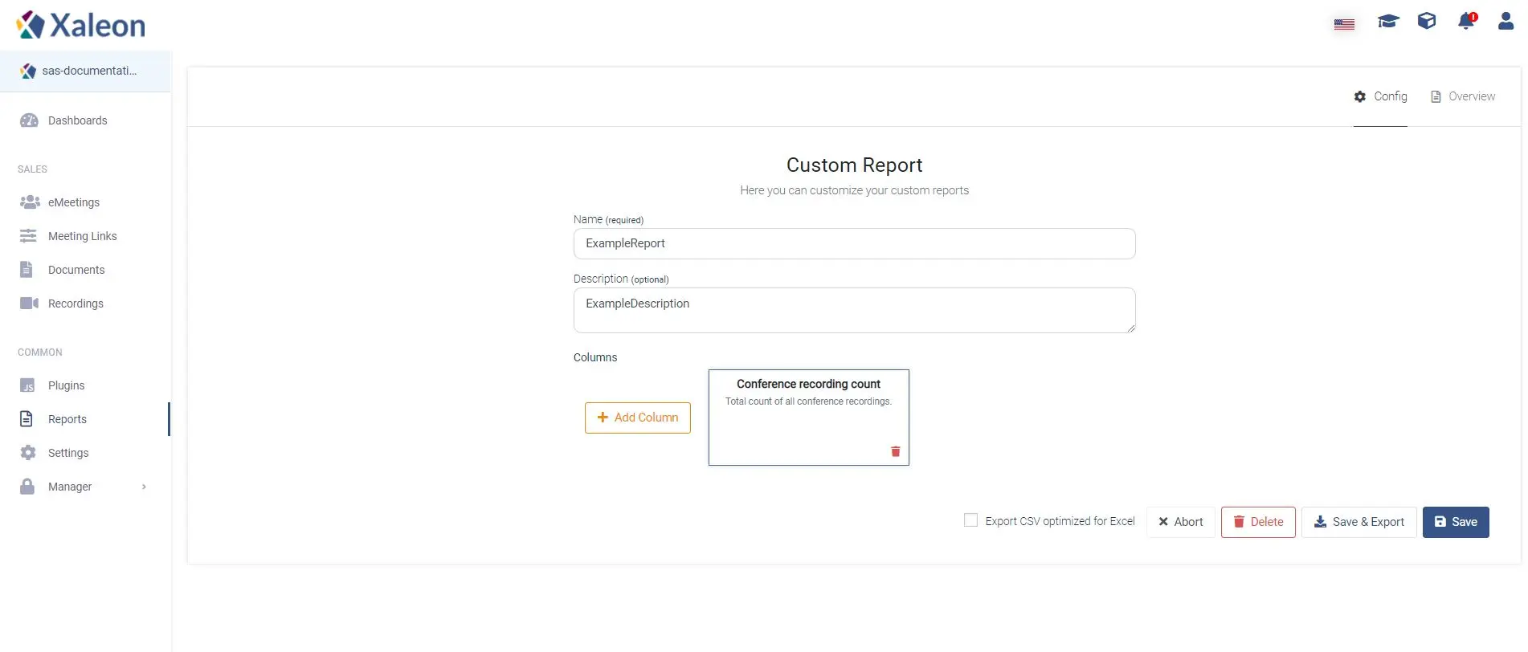The height and width of the screenshot is (652, 1528).
Task: Focus the Name input field
Action: tap(854, 243)
